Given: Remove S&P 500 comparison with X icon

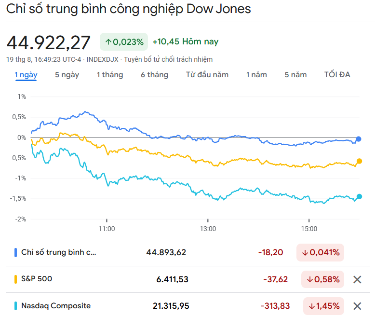Looking at the screenshot, I should click(357, 279).
